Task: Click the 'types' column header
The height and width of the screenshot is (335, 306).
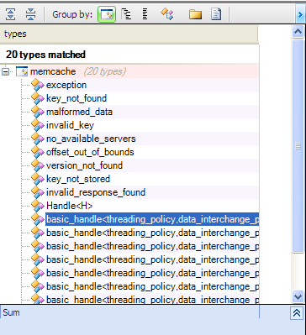Action: tap(129, 34)
